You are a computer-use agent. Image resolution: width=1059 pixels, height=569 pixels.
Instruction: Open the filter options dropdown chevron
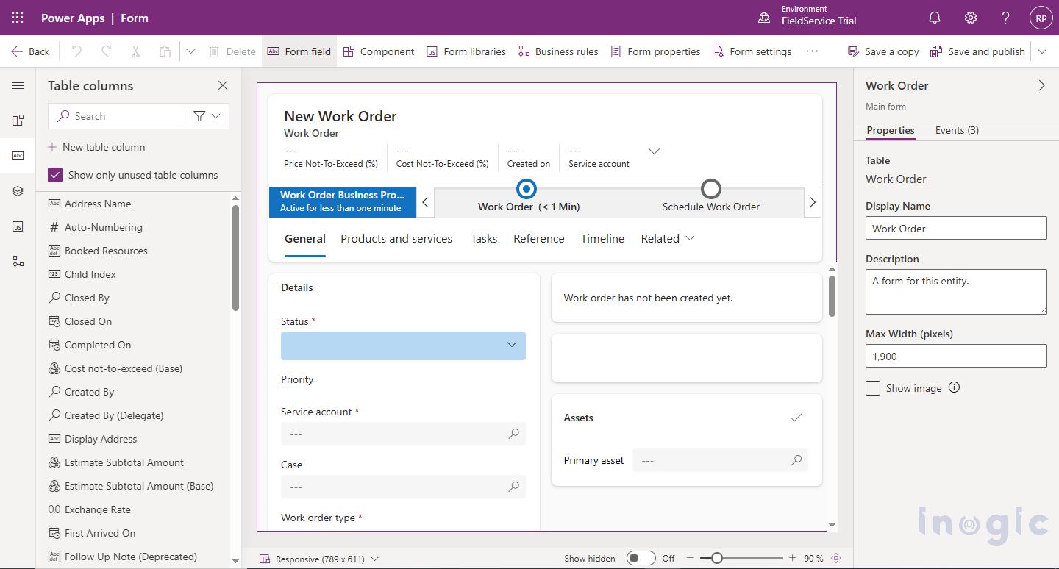[215, 116]
